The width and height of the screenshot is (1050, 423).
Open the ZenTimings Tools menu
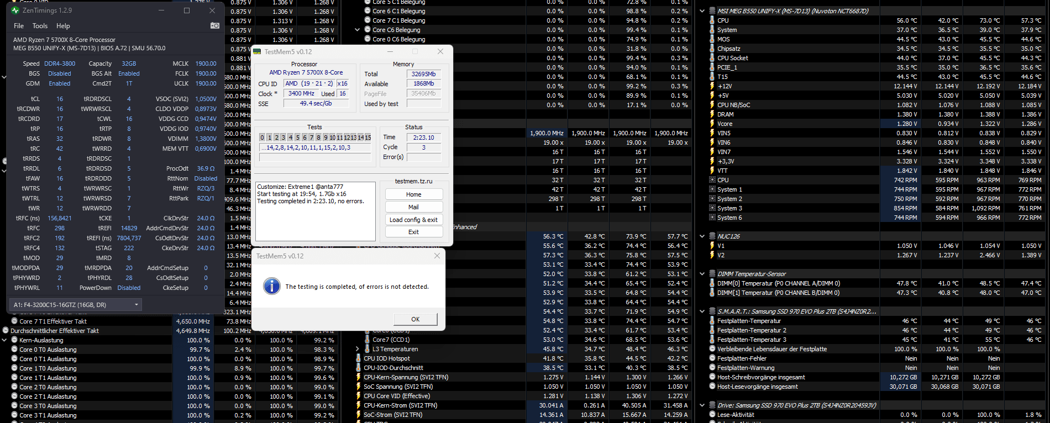pyautogui.click(x=40, y=26)
